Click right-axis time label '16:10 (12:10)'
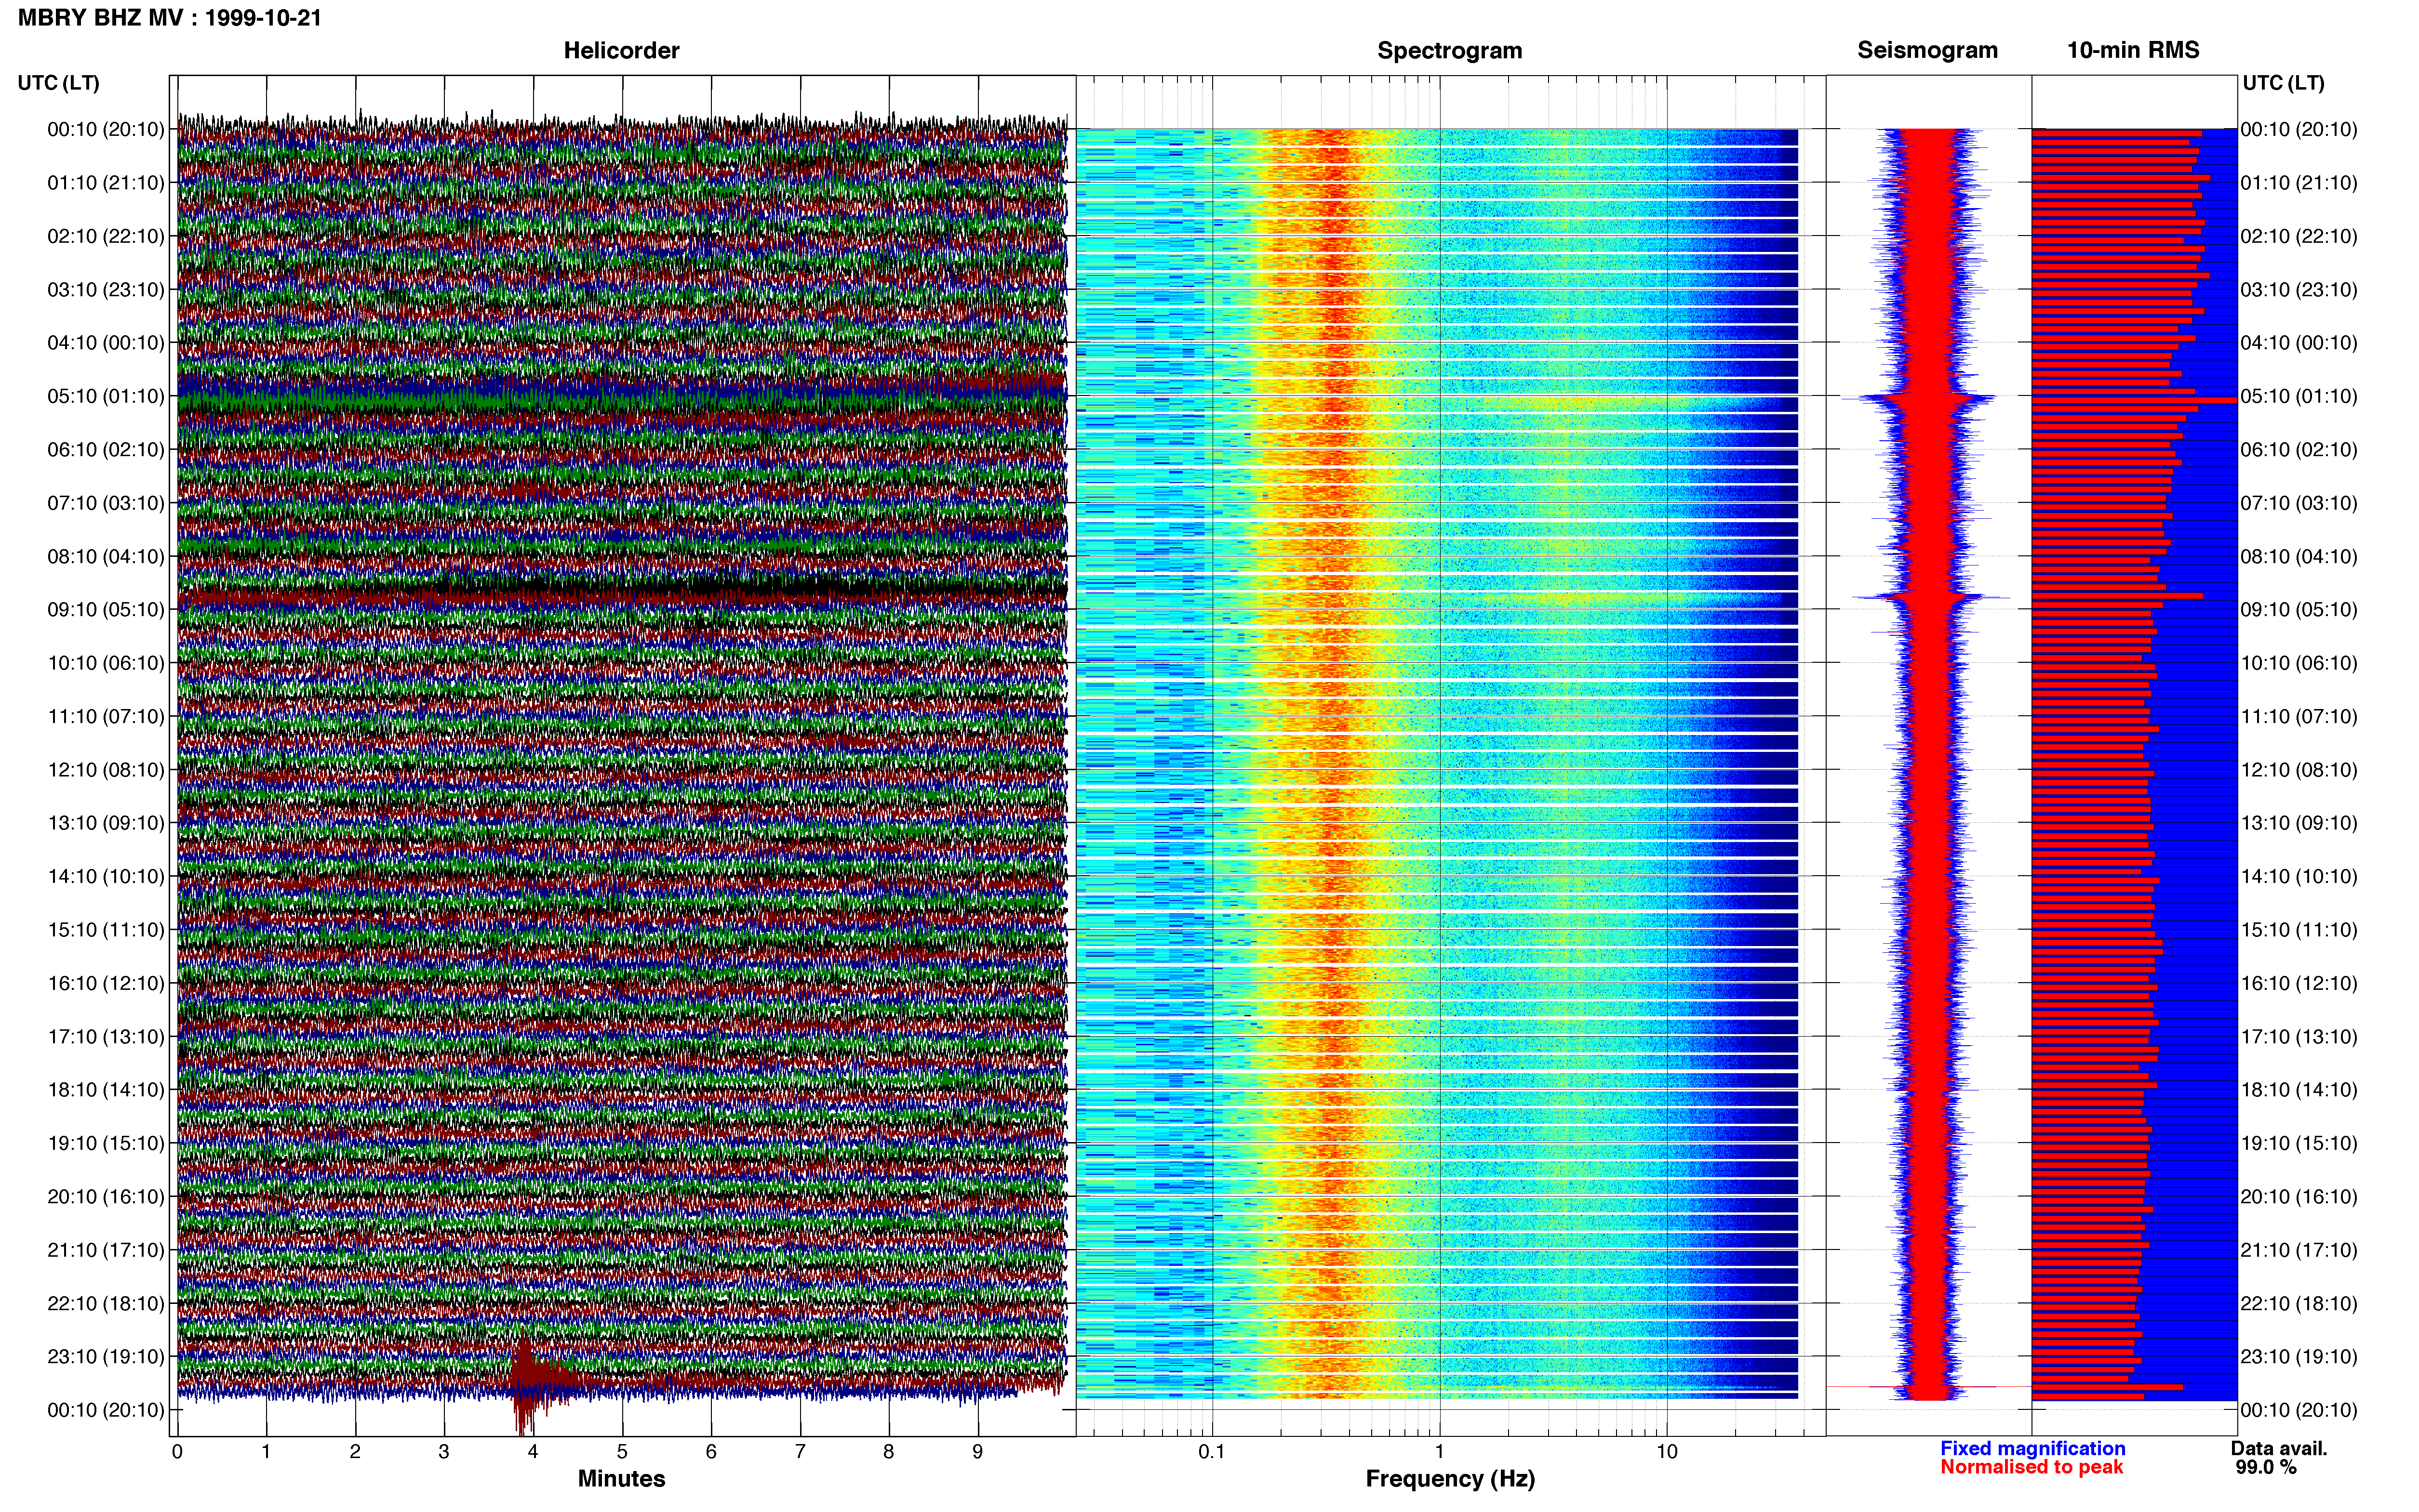The image size is (2419, 1512). point(2299,983)
